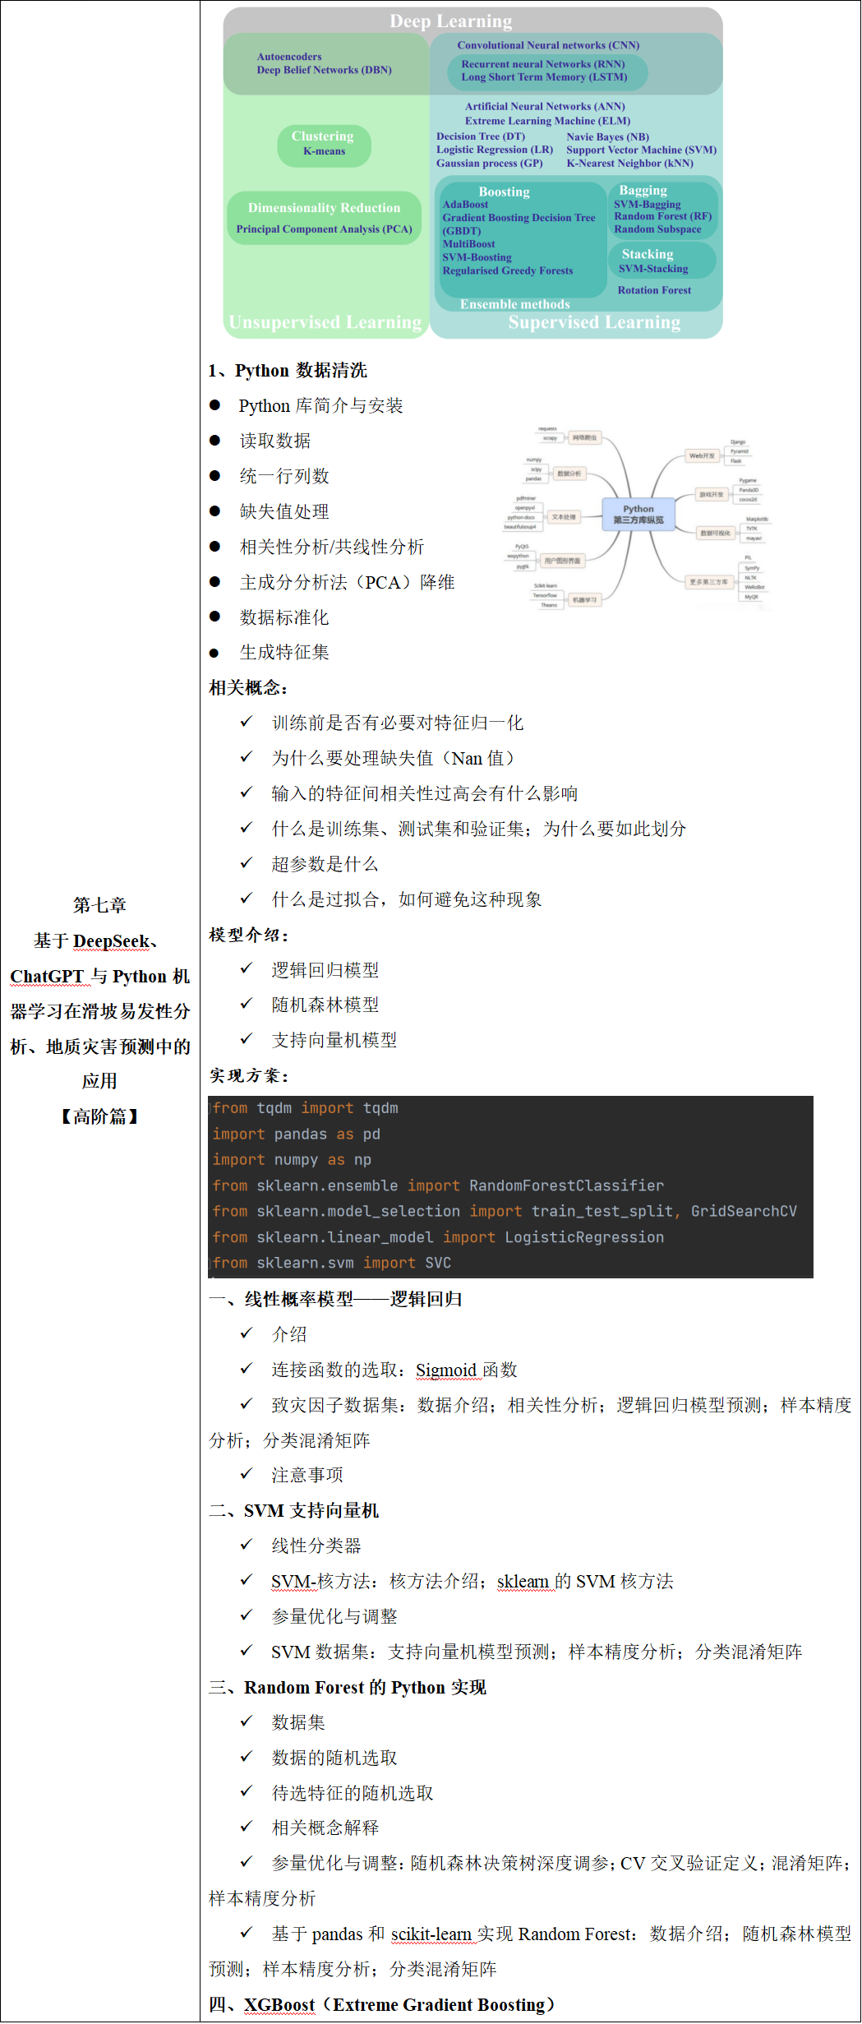The height and width of the screenshot is (2024, 862).
Task: Click bullet '统一行列数'
Action: pyautogui.click(x=283, y=476)
